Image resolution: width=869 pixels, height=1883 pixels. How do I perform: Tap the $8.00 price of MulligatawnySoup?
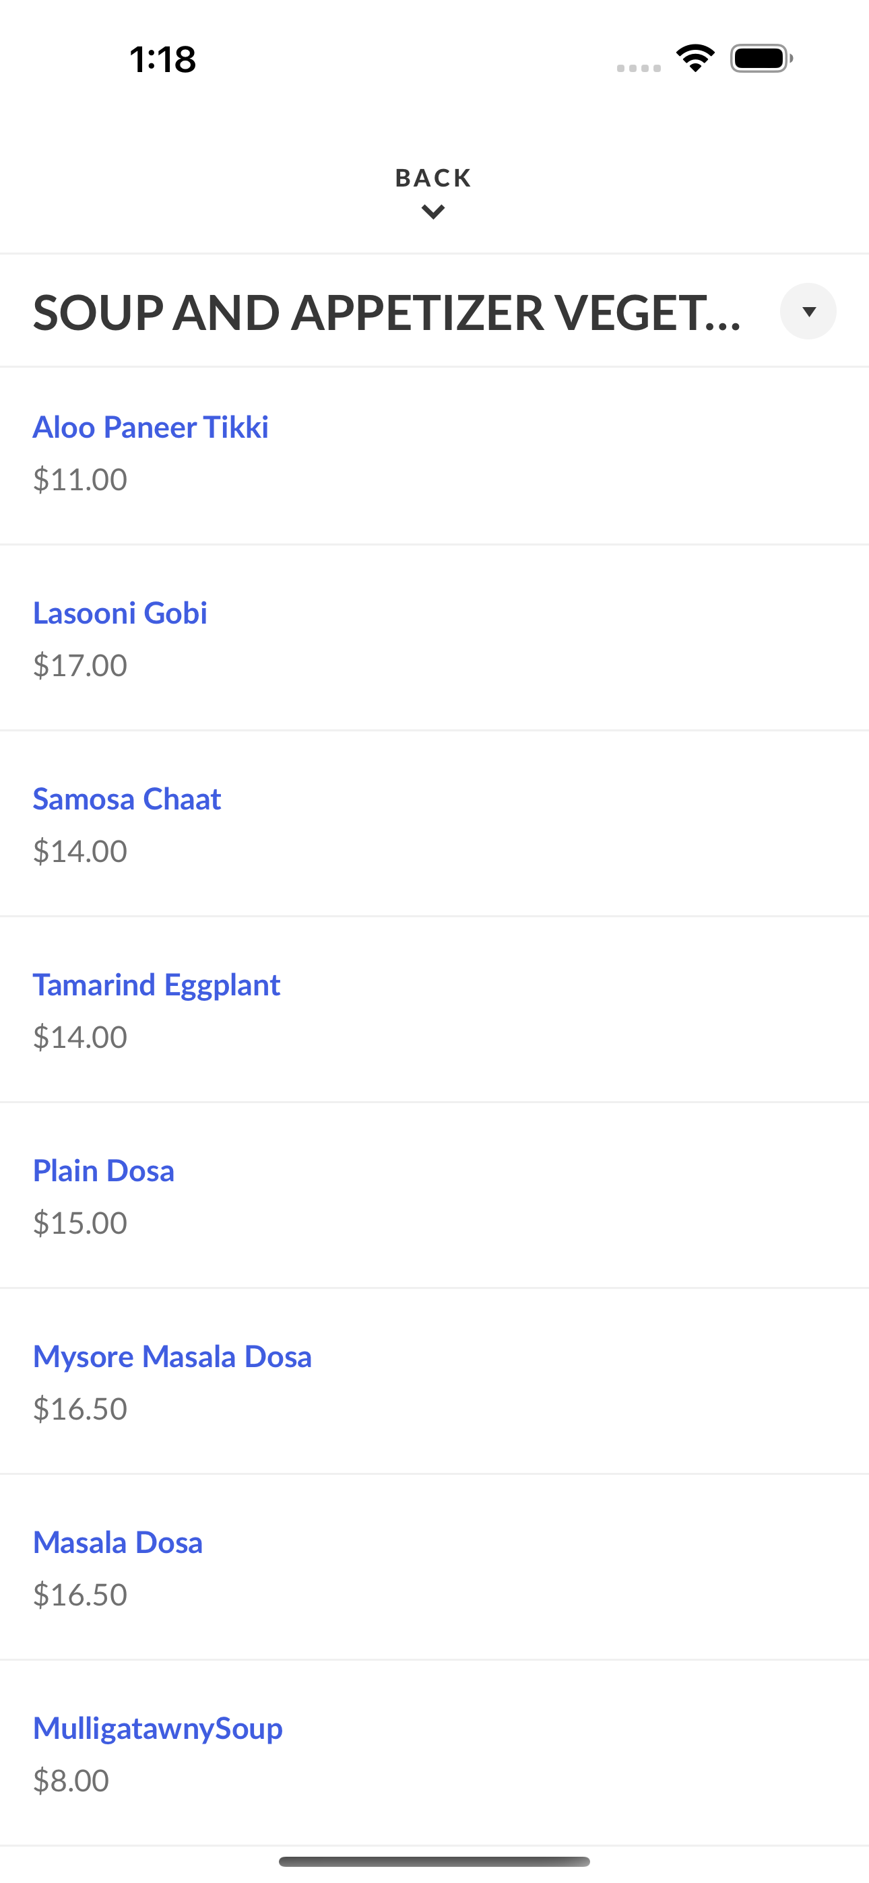tap(71, 1781)
